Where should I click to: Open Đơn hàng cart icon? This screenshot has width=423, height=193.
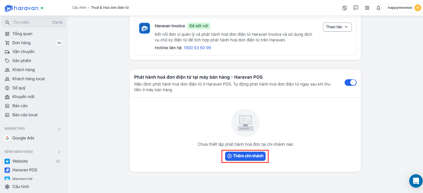(x=7, y=43)
